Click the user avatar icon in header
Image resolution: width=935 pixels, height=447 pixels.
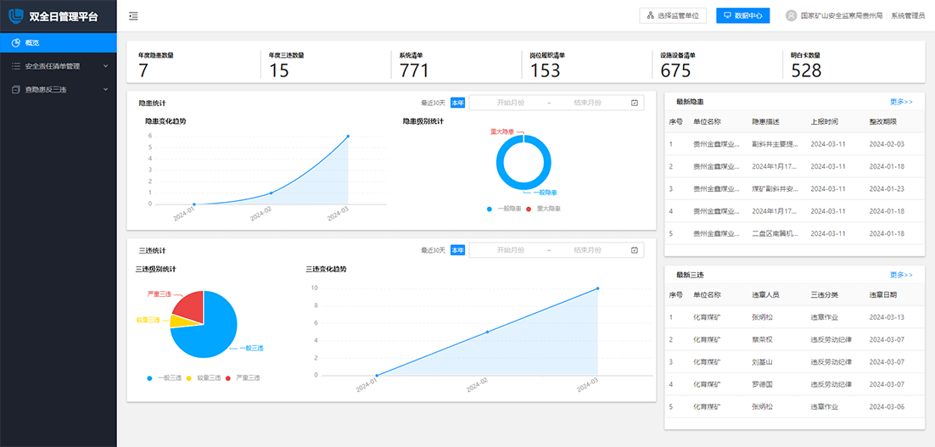click(x=791, y=15)
